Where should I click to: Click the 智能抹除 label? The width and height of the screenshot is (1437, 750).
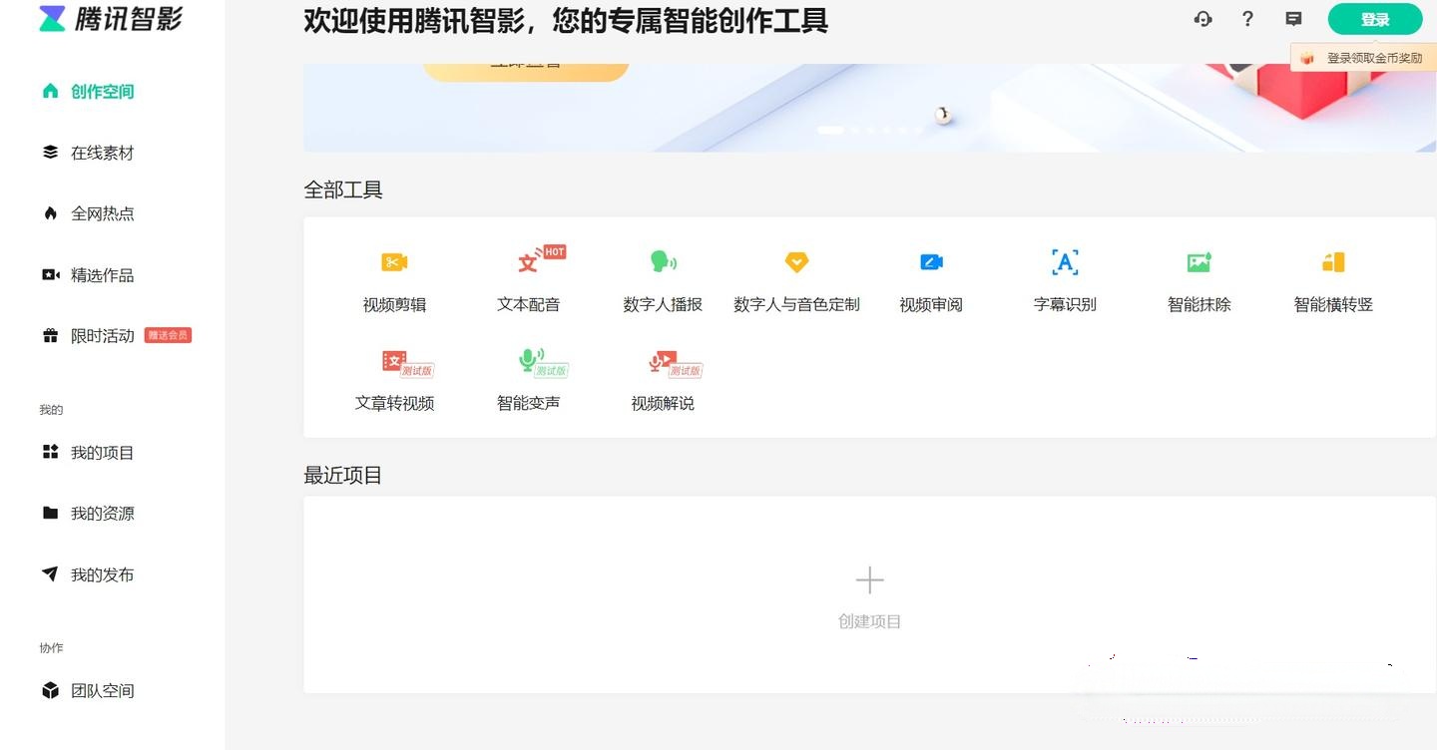1198,305
